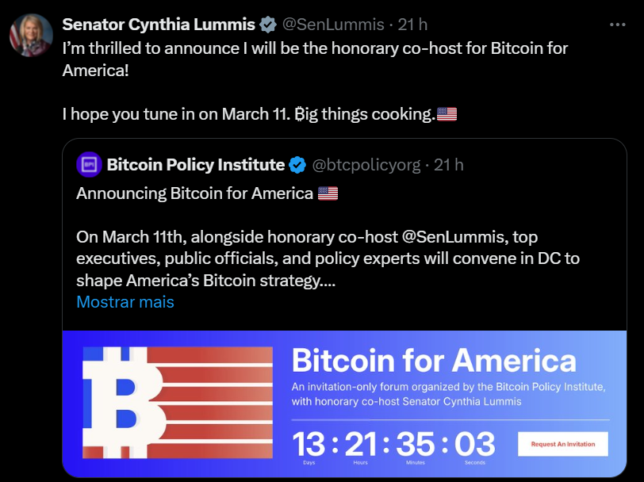Image resolution: width=644 pixels, height=482 pixels.
Task: Open Senator Cynthia Lummis display name
Action: tap(159, 25)
